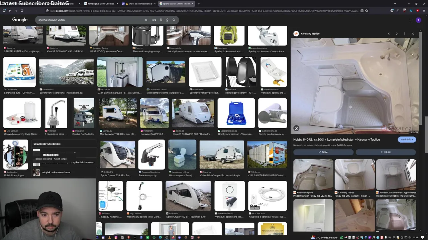Click the Navštívit button
428x240 pixels.
tap(407, 139)
